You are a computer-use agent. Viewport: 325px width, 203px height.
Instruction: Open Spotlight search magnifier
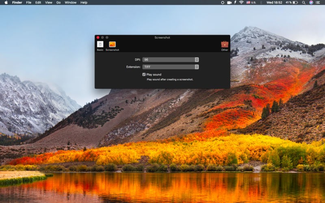click(x=303, y=2)
